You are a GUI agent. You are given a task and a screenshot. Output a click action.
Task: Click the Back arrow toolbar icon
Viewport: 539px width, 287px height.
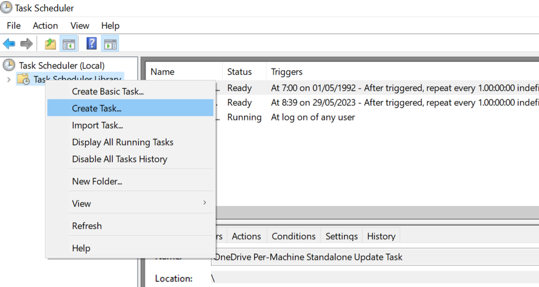click(9, 44)
